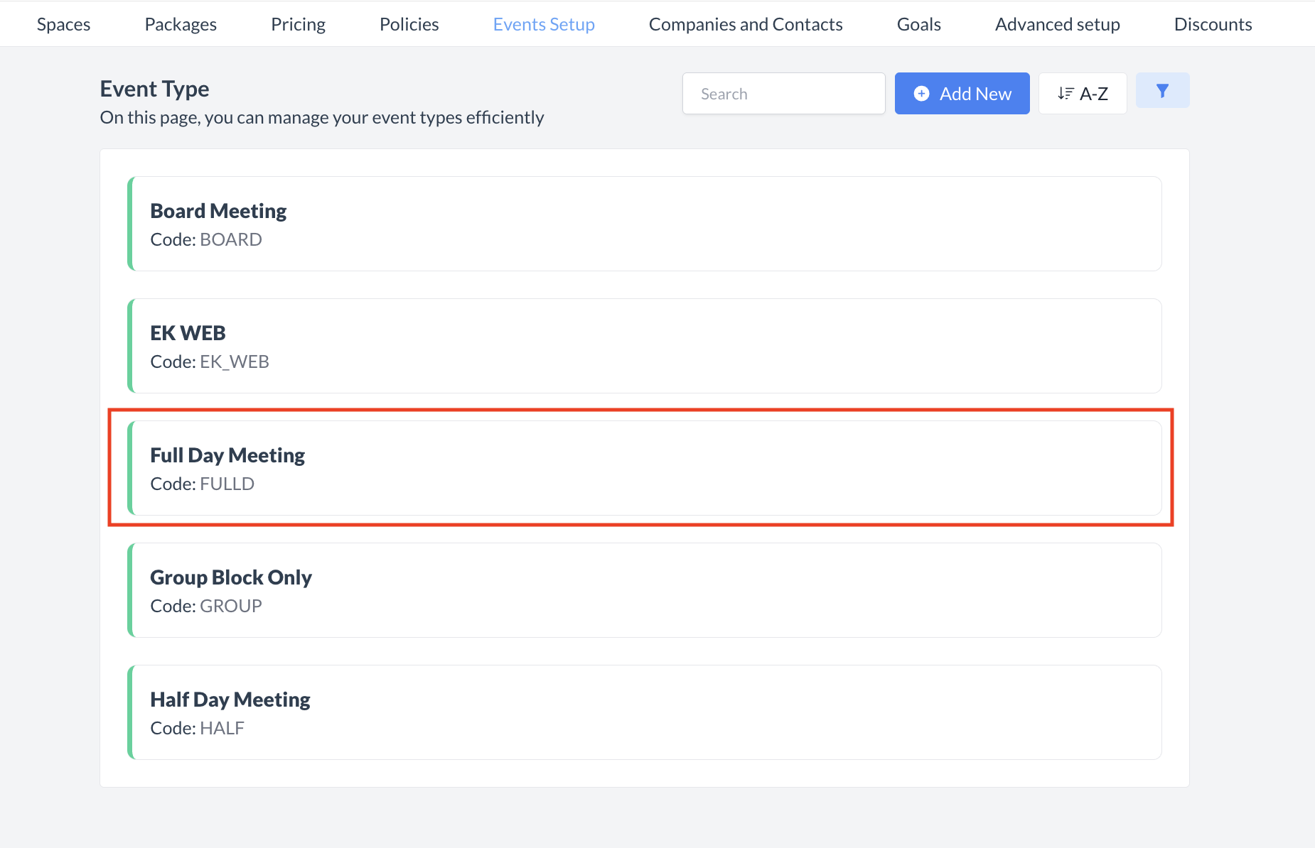1315x848 pixels.
Task: Click the Event Type page heading
Action: 154,89
